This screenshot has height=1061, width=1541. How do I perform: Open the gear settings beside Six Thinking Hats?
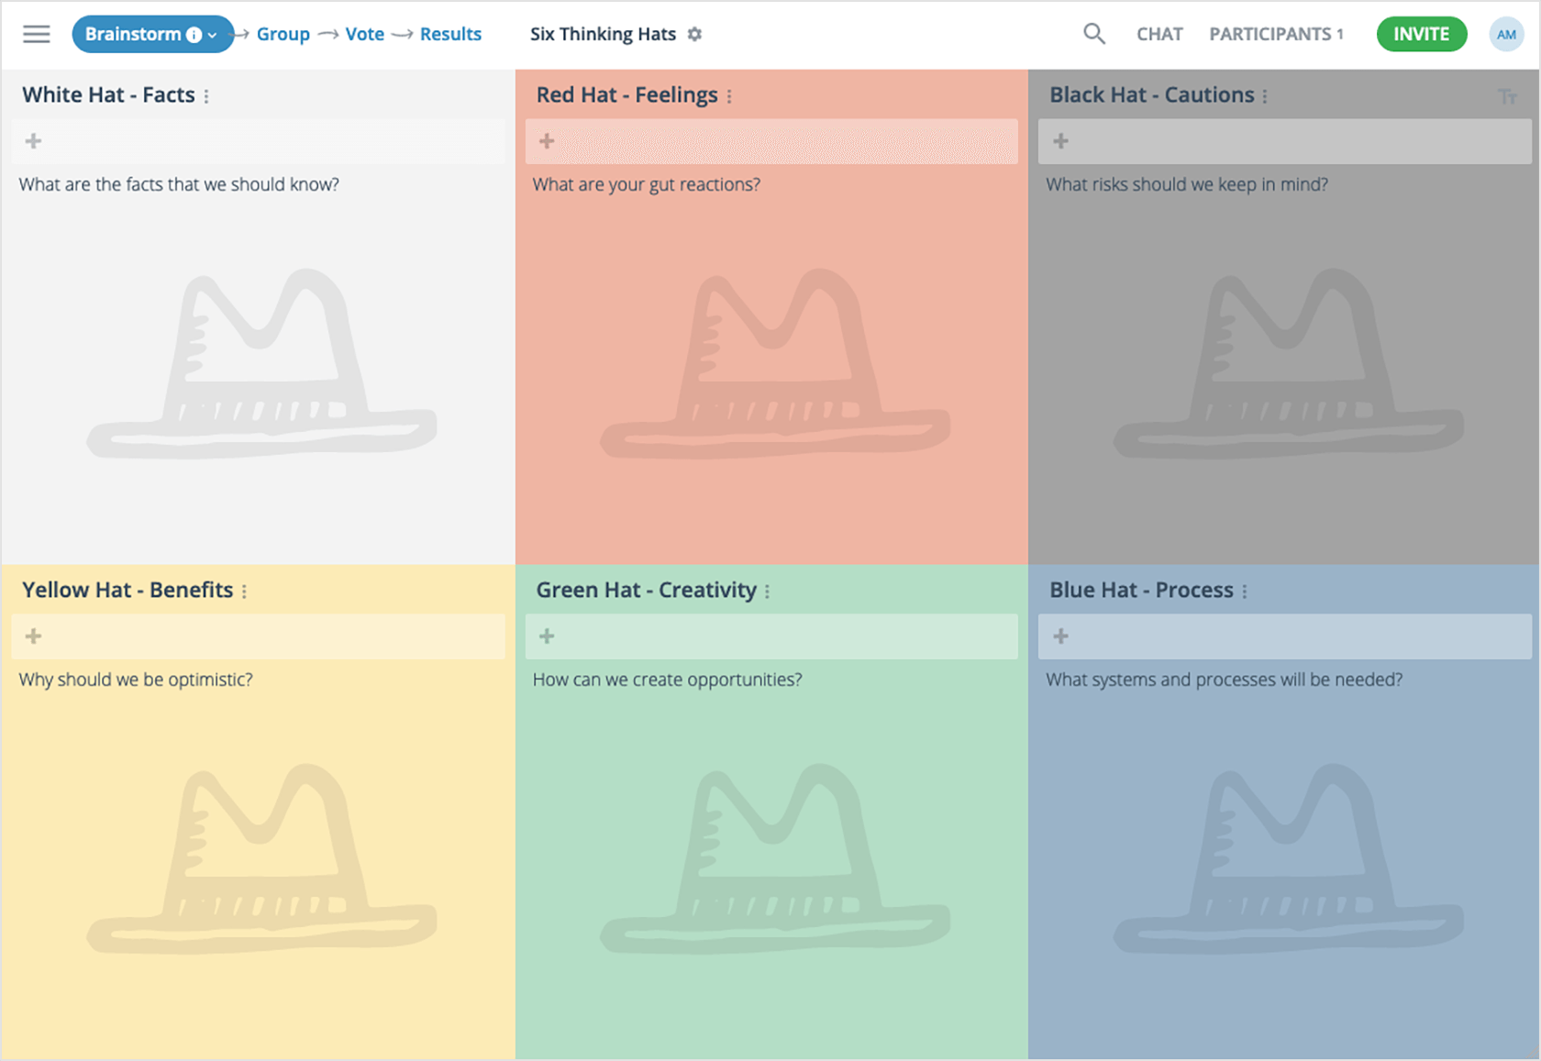tap(694, 34)
